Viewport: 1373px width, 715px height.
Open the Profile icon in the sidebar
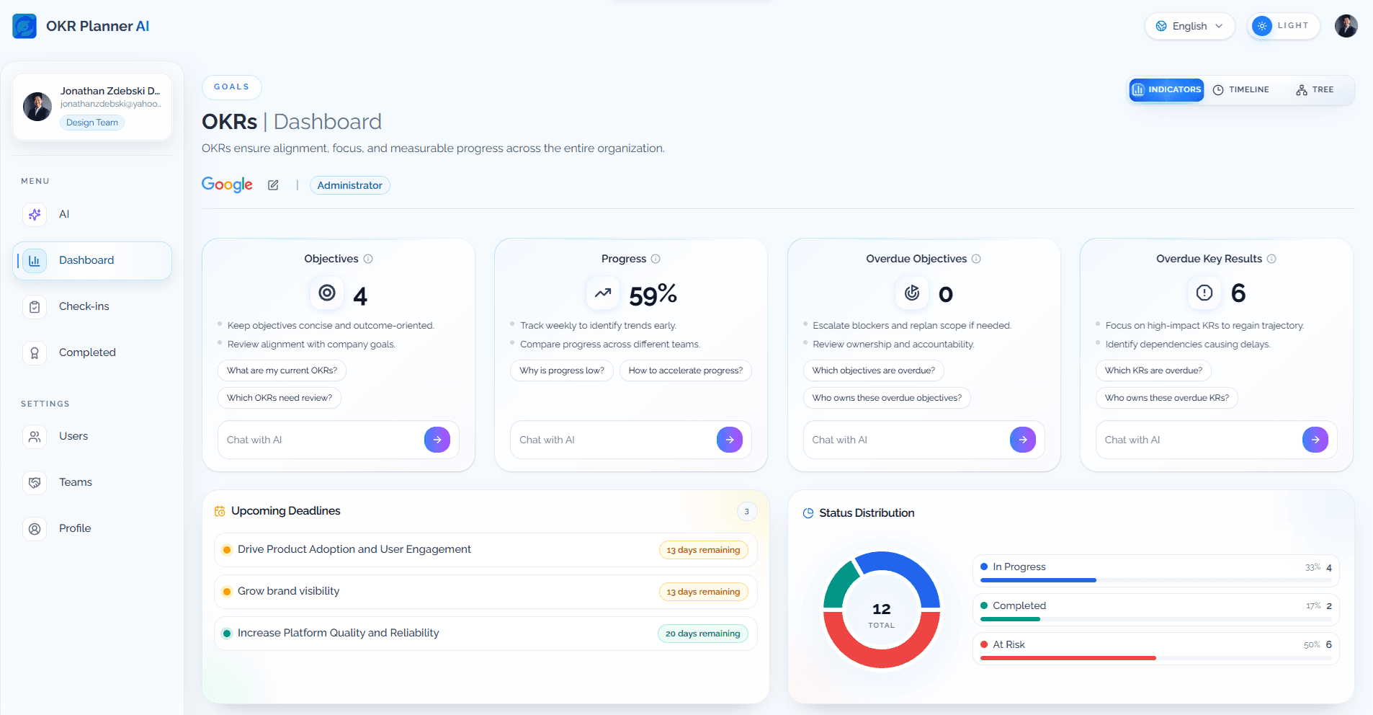point(35,528)
